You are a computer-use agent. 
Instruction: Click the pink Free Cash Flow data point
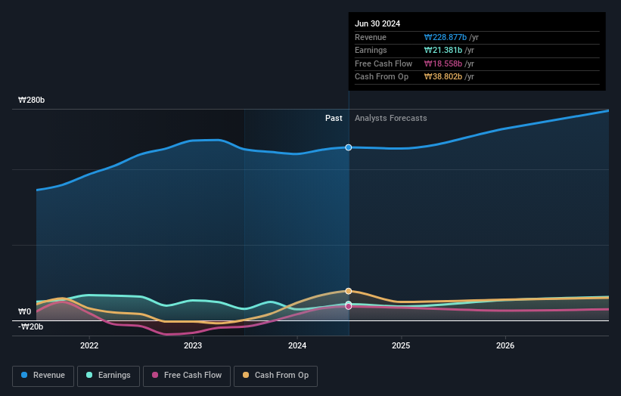pyautogui.click(x=349, y=306)
